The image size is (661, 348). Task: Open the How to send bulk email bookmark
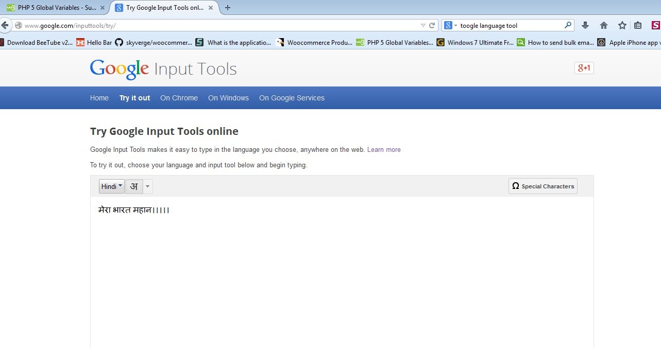coord(556,43)
